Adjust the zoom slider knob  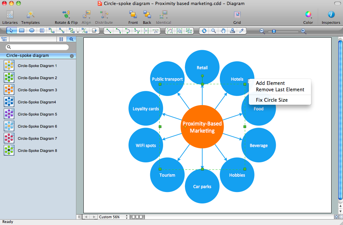click(x=274, y=31)
